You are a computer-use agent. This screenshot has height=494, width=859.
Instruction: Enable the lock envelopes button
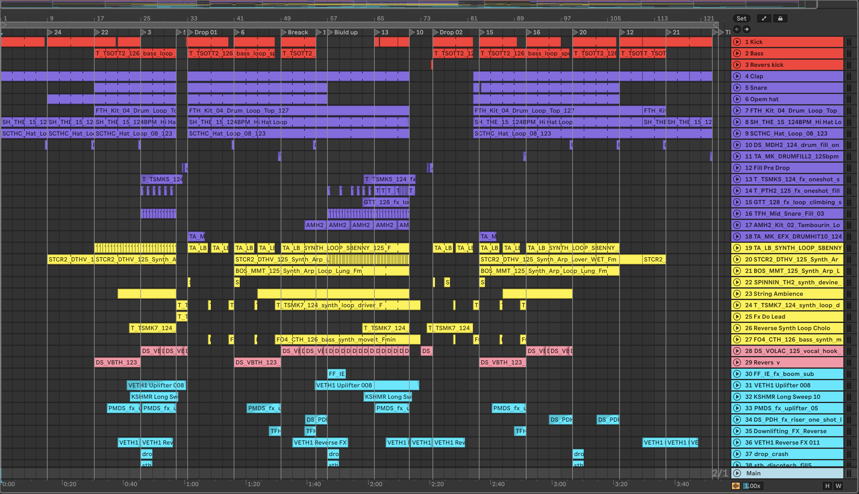pos(780,19)
